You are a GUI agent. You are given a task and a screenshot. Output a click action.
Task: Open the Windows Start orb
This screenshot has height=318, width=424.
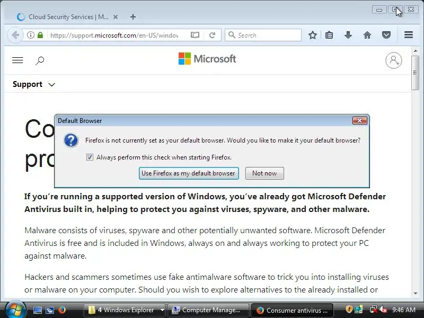click(15, 310)
